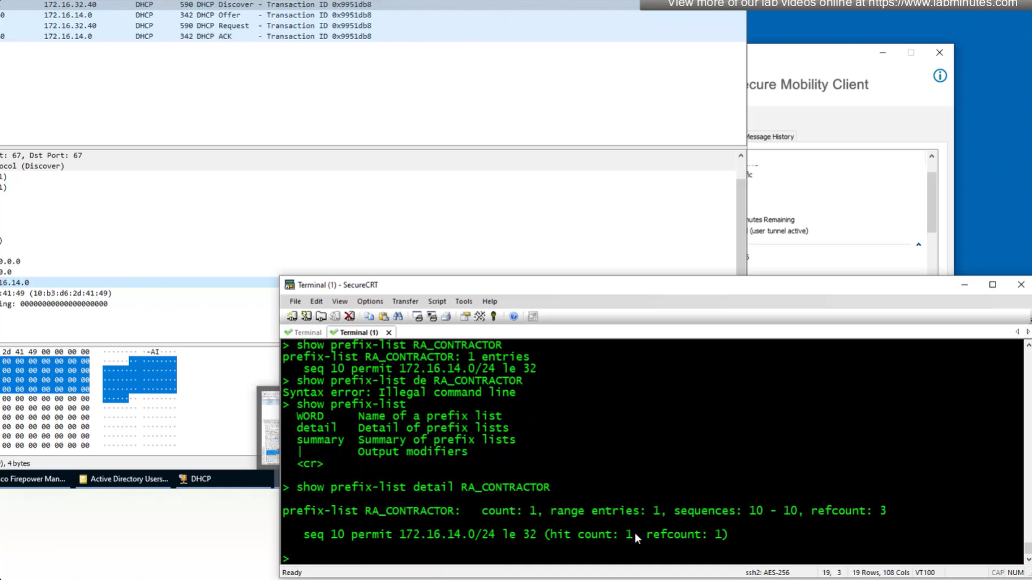
Task: Open SecureCRT help with blue question icon
Action: point(514,317)
